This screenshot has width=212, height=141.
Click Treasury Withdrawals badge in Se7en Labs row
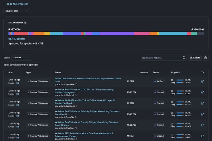[38, 81]
